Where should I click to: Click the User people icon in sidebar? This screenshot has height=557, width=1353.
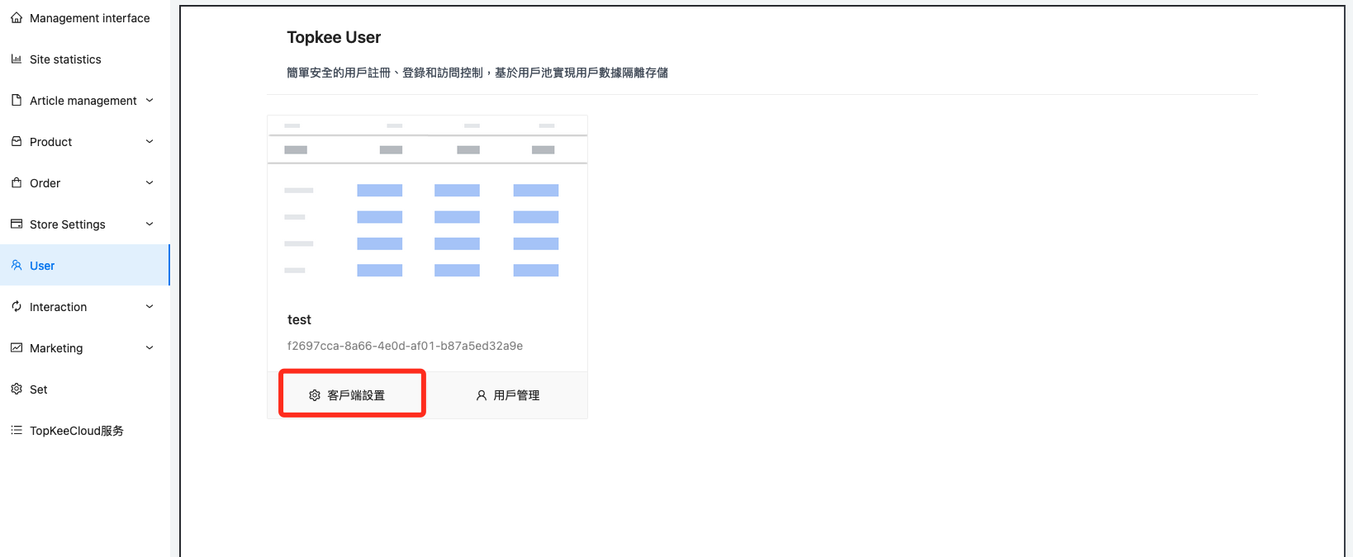(x=17, y=265)
